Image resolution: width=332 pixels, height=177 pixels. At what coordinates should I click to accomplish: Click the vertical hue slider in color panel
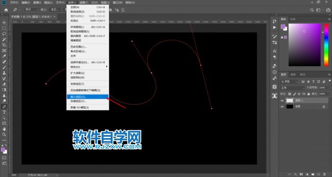coord(326,45)
